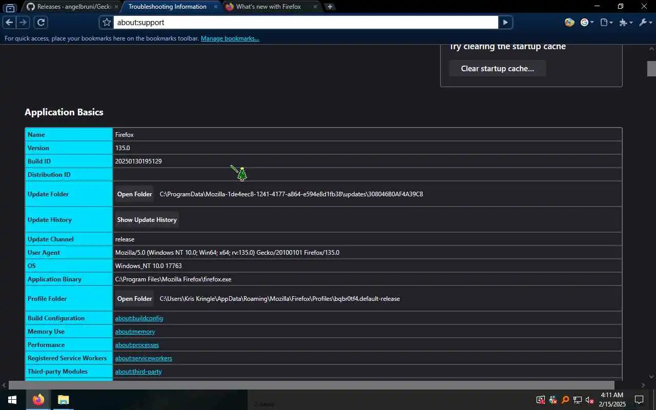Viewport: 656px width, 410px height.
Task: Click the Firefox taskbar icon
Action: pyautogui.click(x=38, y=400)
